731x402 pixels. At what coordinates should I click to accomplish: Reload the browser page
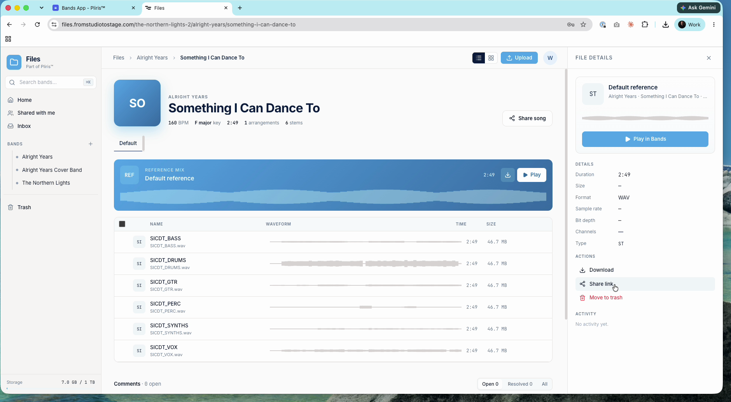[x=37, y=24]
